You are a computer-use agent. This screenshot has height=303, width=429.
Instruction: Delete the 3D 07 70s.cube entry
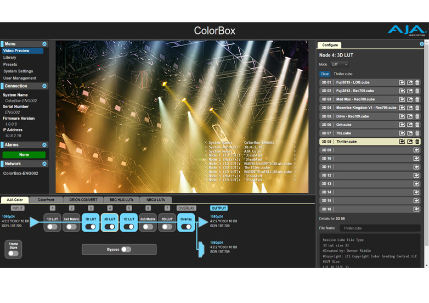(x=417, y=133)
